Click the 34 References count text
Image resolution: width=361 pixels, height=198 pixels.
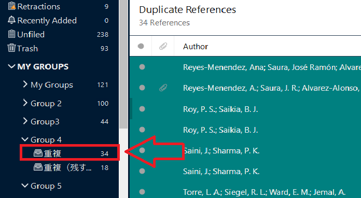point(164,23)
